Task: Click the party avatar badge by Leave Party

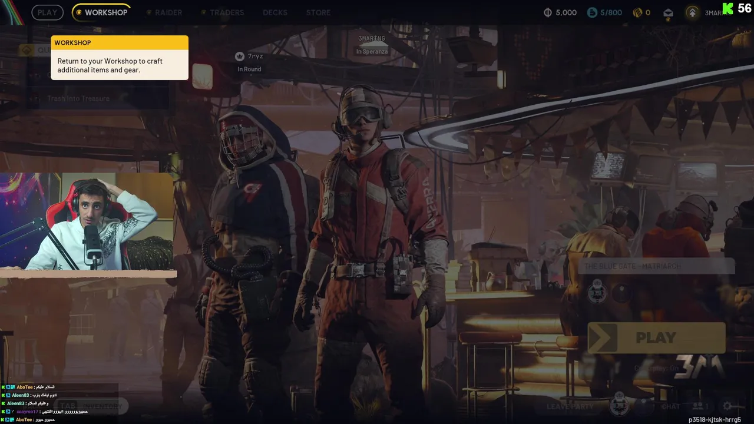Action: [619, 405]
